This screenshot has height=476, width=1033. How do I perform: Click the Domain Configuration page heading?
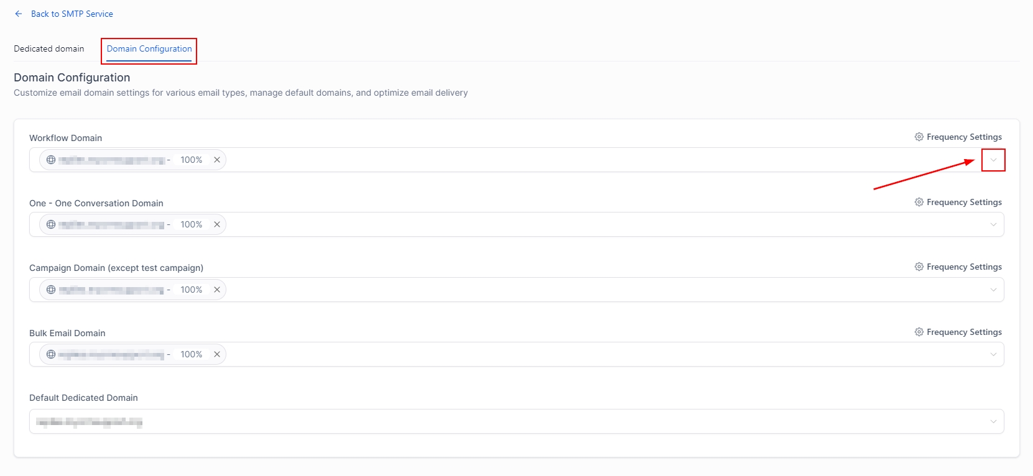point(72,78)
